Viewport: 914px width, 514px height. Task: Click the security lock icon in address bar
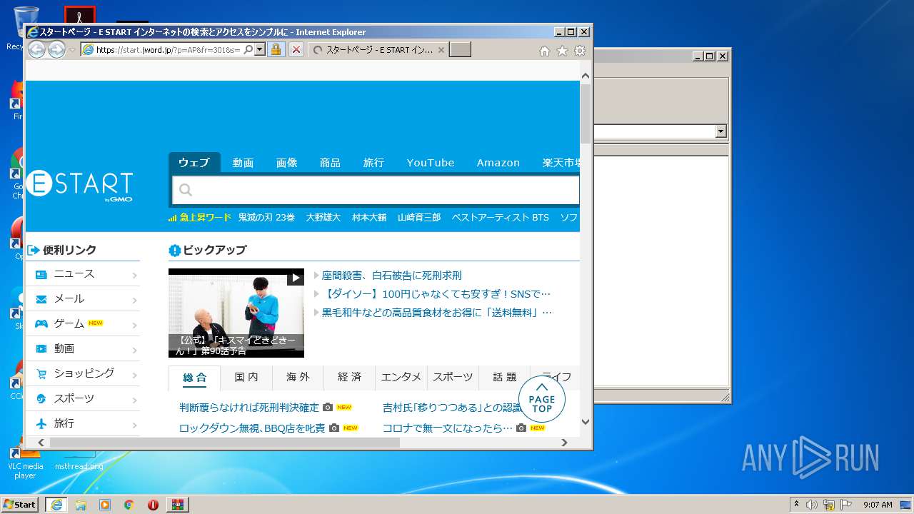pyautogui.click(x=276, y=50)
